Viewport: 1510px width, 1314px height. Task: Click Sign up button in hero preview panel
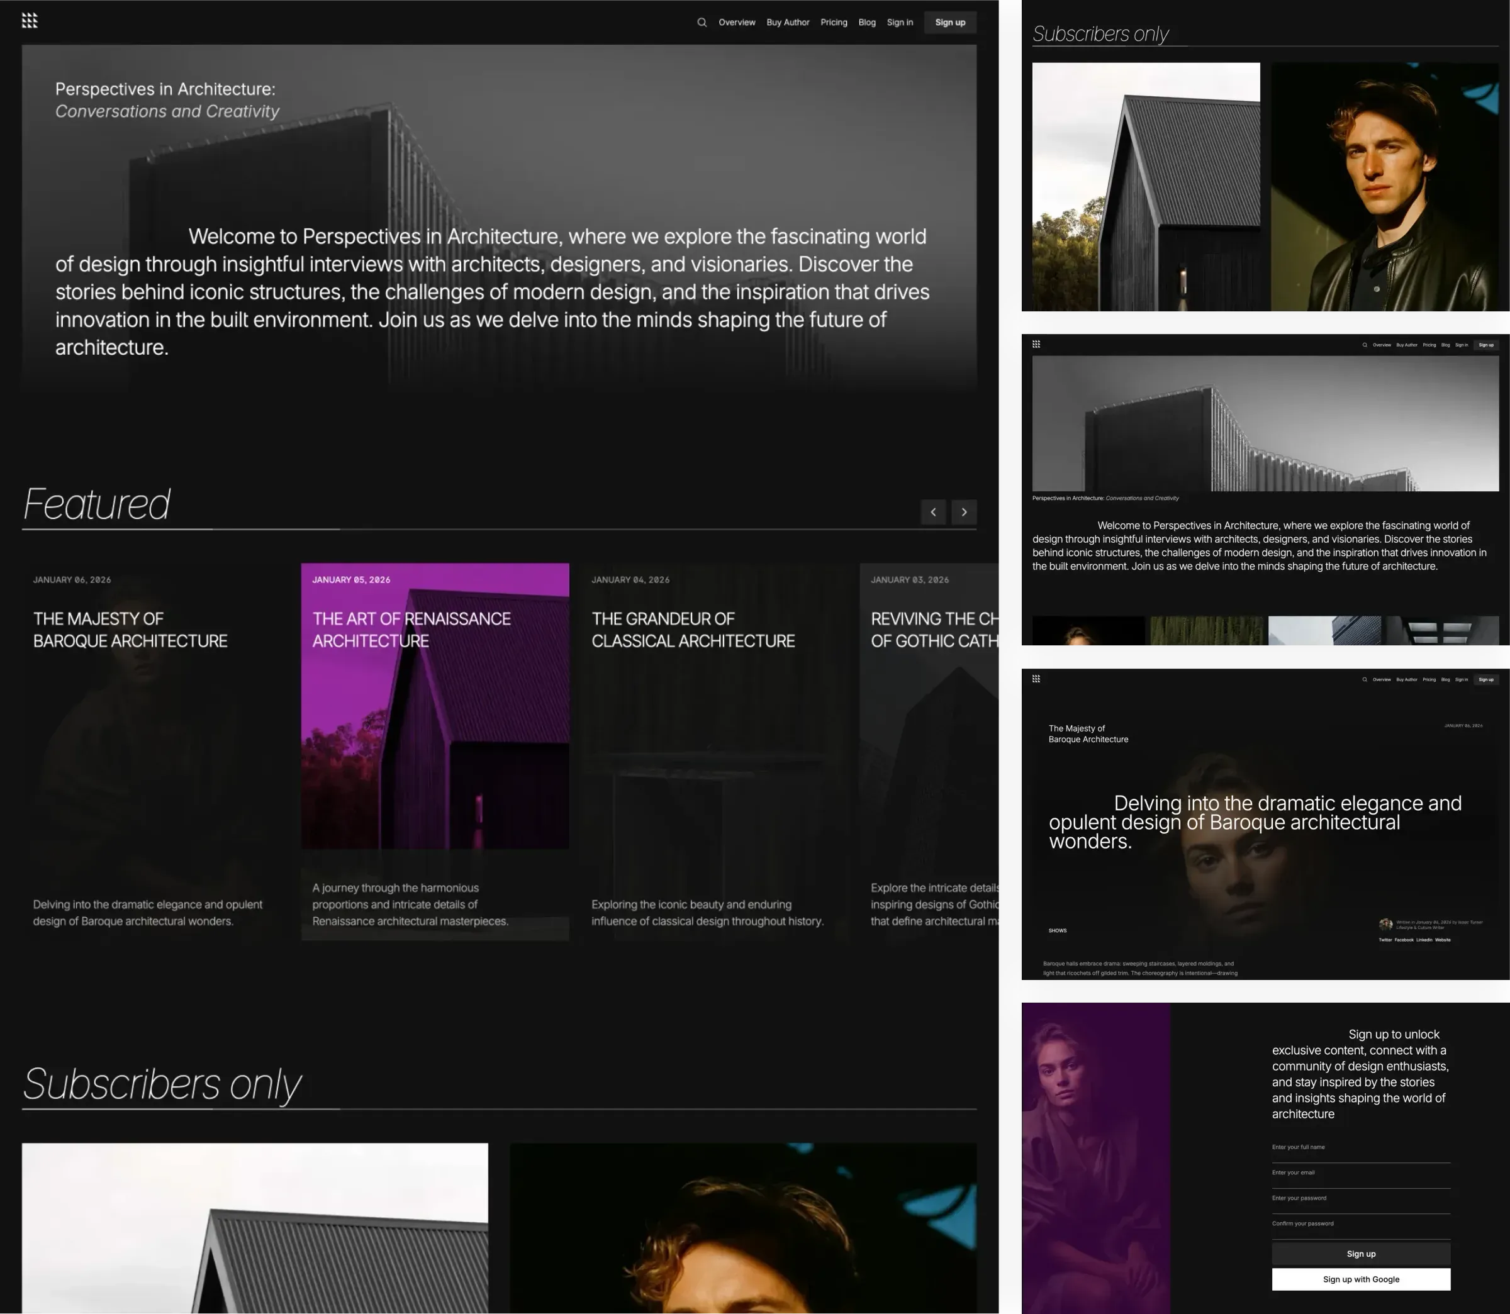click(1486, 345)
